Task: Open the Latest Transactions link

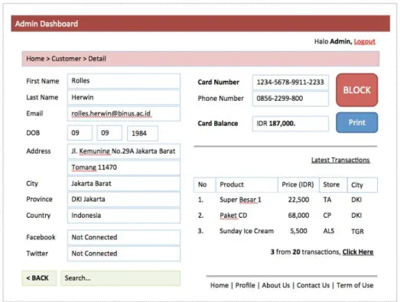Action: pyautogui.click(x=340, y=160)
